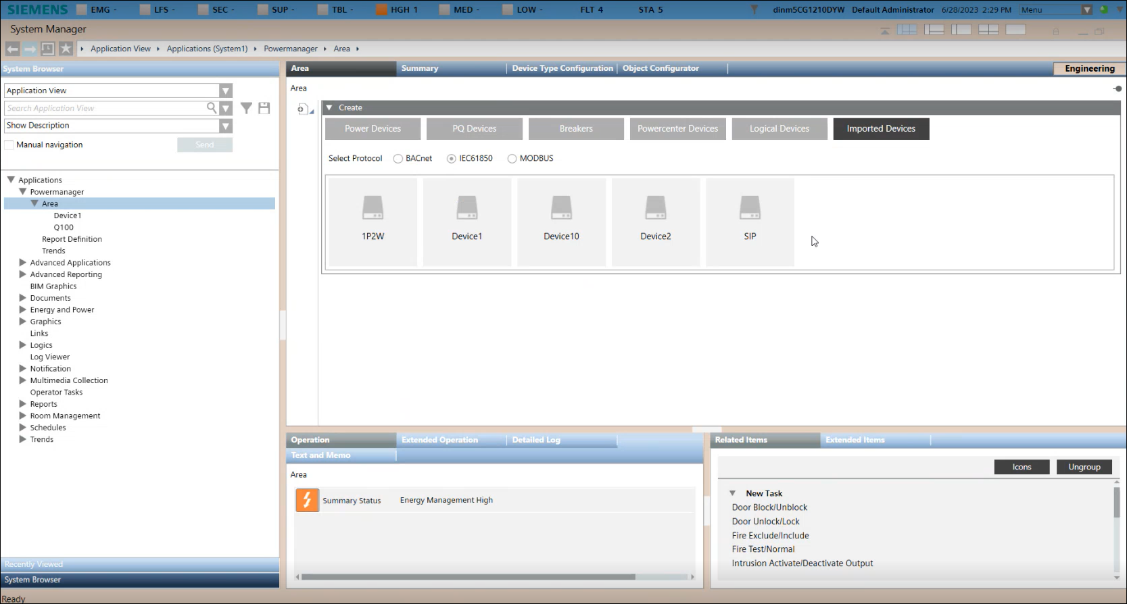
Task: Click the Ungroup button in Related Items
Action: [1084, 467]
